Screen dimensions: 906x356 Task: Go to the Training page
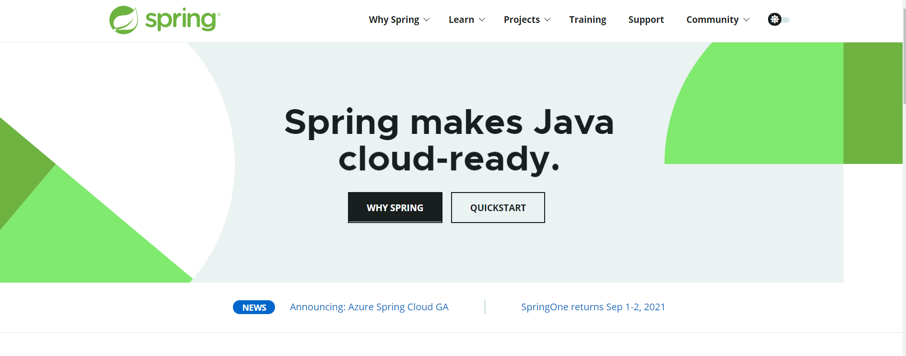[x=588, y=20]
